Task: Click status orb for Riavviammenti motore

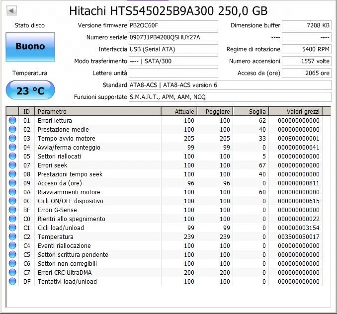Action: [12, 192]
